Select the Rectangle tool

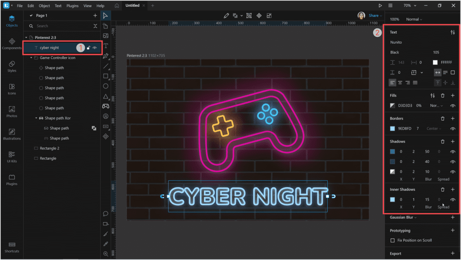point(105,76)
